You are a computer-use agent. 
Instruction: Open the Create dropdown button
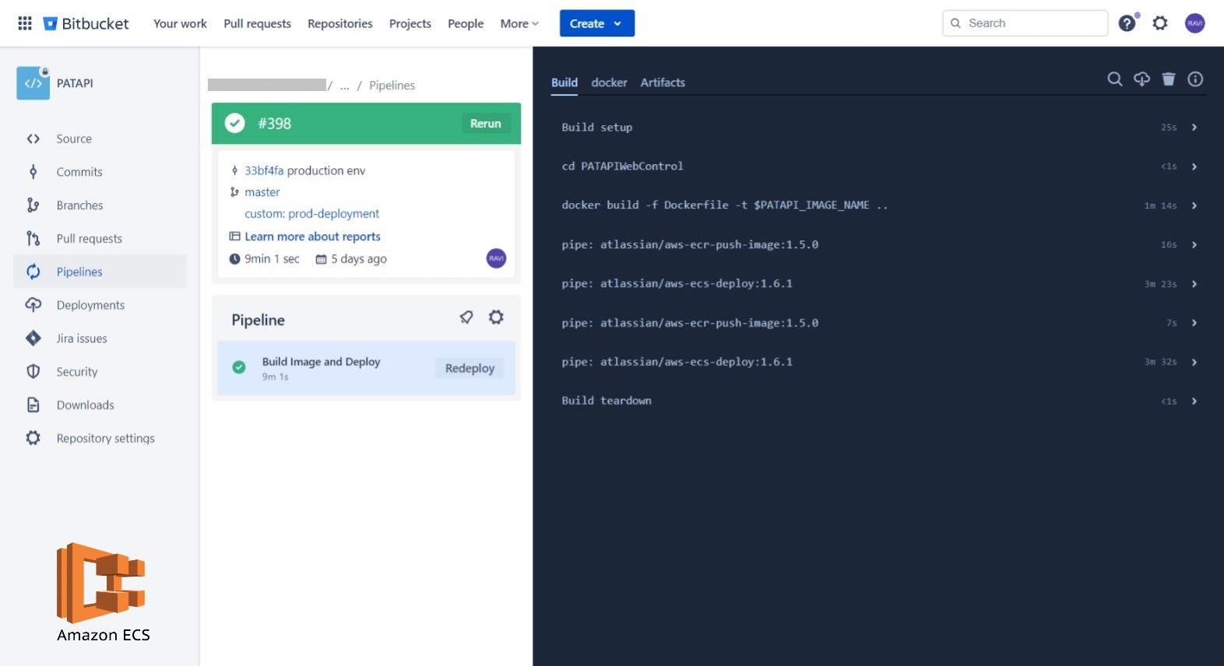(x=596, y=23)
